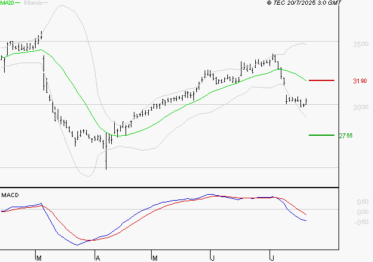Click the first M month marker
The image size is (373, 262).
coord(39,258)
